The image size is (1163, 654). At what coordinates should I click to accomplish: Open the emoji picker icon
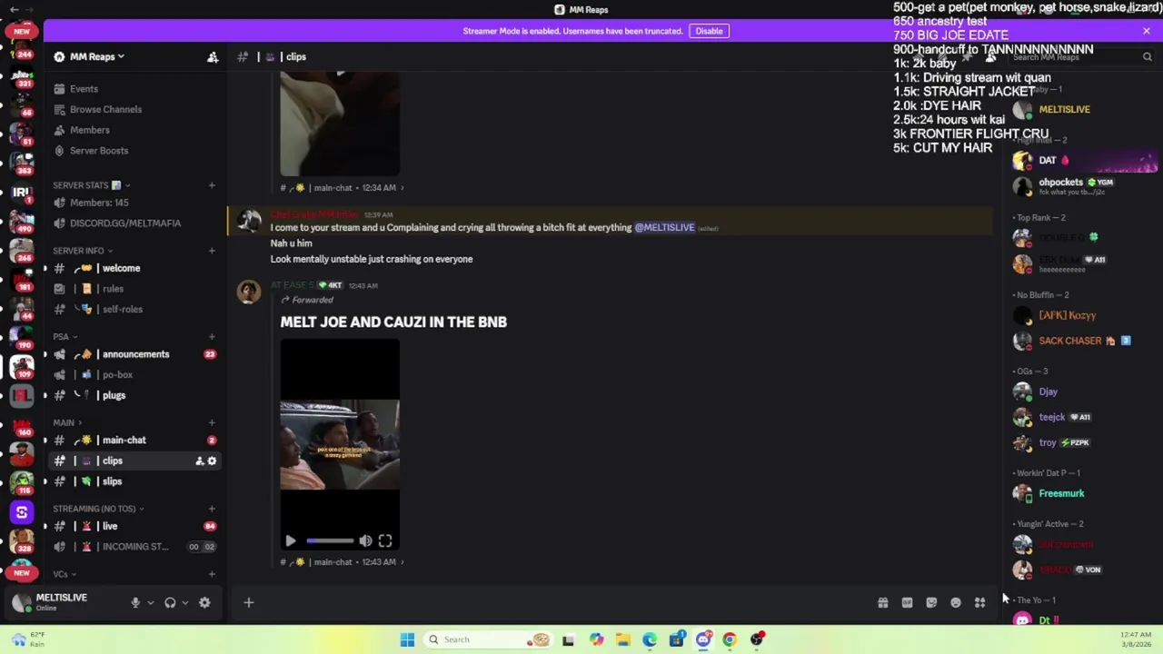point(956,602)
